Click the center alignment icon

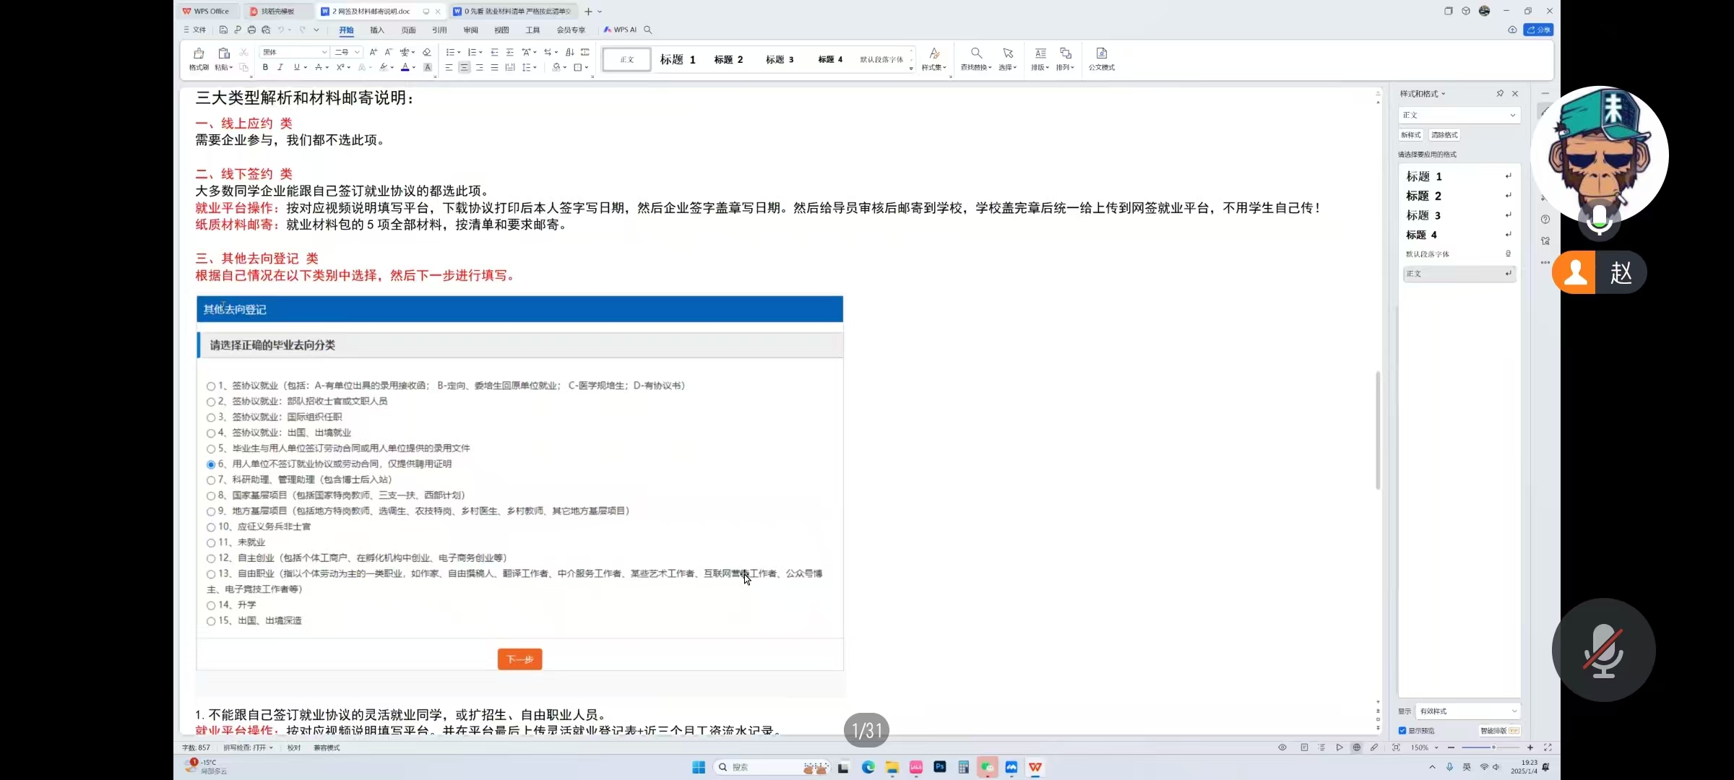pyautogui.click(x=464, y=67)
